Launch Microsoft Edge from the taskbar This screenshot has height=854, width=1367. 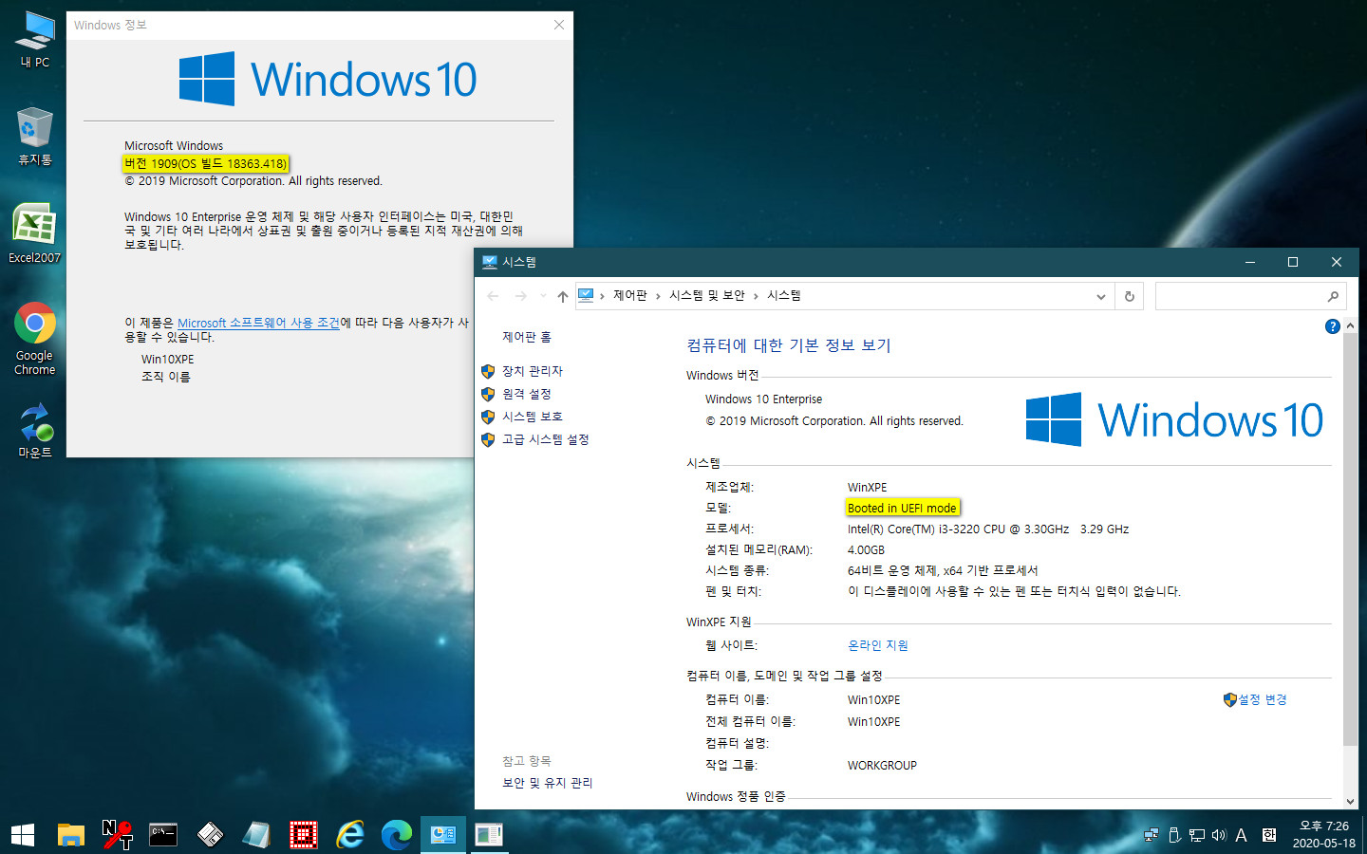click(x=397, y=834)
